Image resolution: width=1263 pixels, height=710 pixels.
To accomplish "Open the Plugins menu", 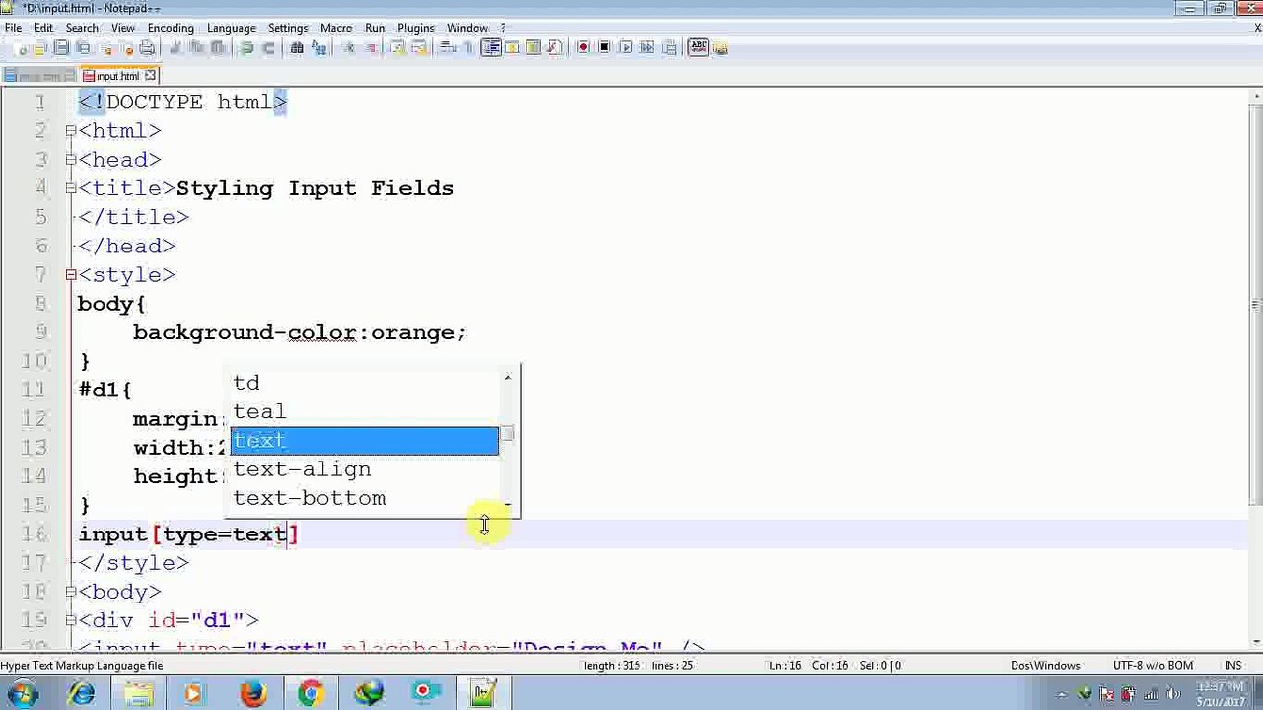I will 416,28.
